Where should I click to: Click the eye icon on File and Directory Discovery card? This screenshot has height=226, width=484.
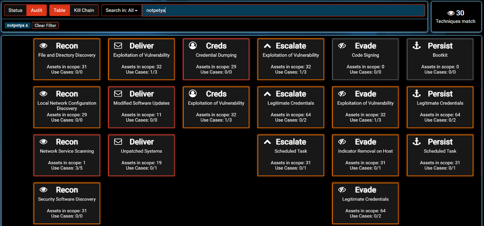coord(44,46)
